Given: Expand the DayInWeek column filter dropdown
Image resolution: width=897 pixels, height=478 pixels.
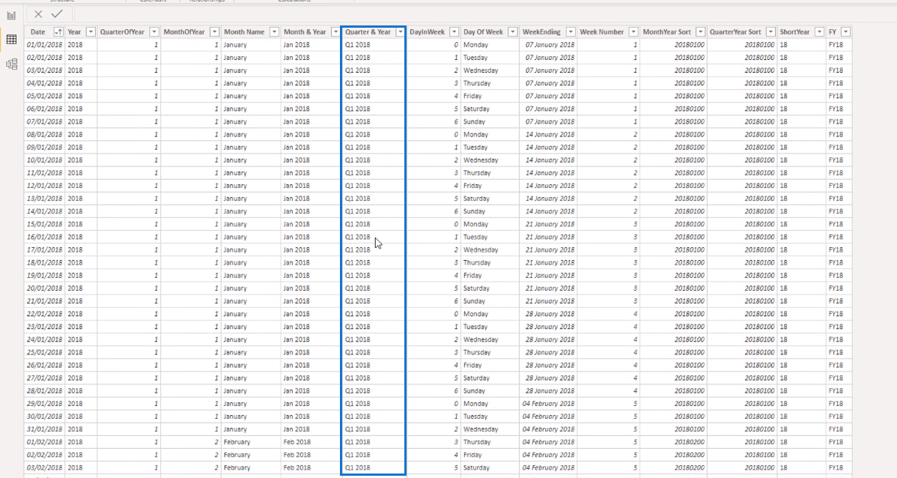Looking at the screenshot, I should pos(454,32).
